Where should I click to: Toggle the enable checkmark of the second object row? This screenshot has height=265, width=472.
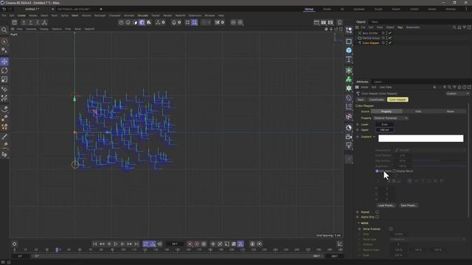click(390, 38)
